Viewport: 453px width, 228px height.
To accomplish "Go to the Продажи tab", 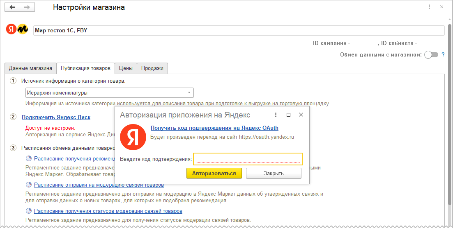I will (152, 68).
